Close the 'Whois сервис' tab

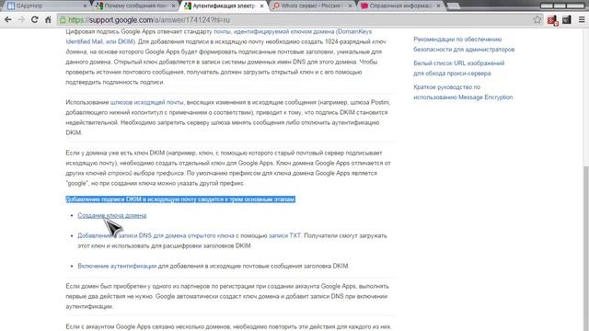(350, 6)
